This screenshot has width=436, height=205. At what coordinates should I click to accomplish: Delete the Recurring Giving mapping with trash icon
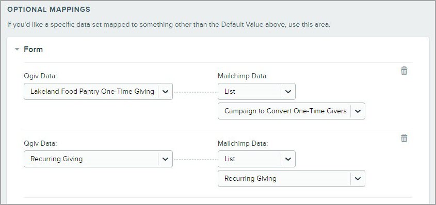[404, 138]
